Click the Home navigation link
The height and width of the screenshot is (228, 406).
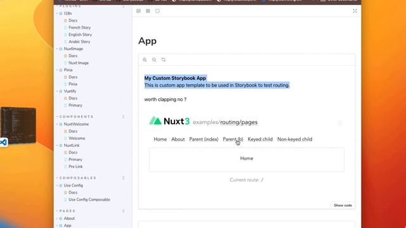click(160, 139)
